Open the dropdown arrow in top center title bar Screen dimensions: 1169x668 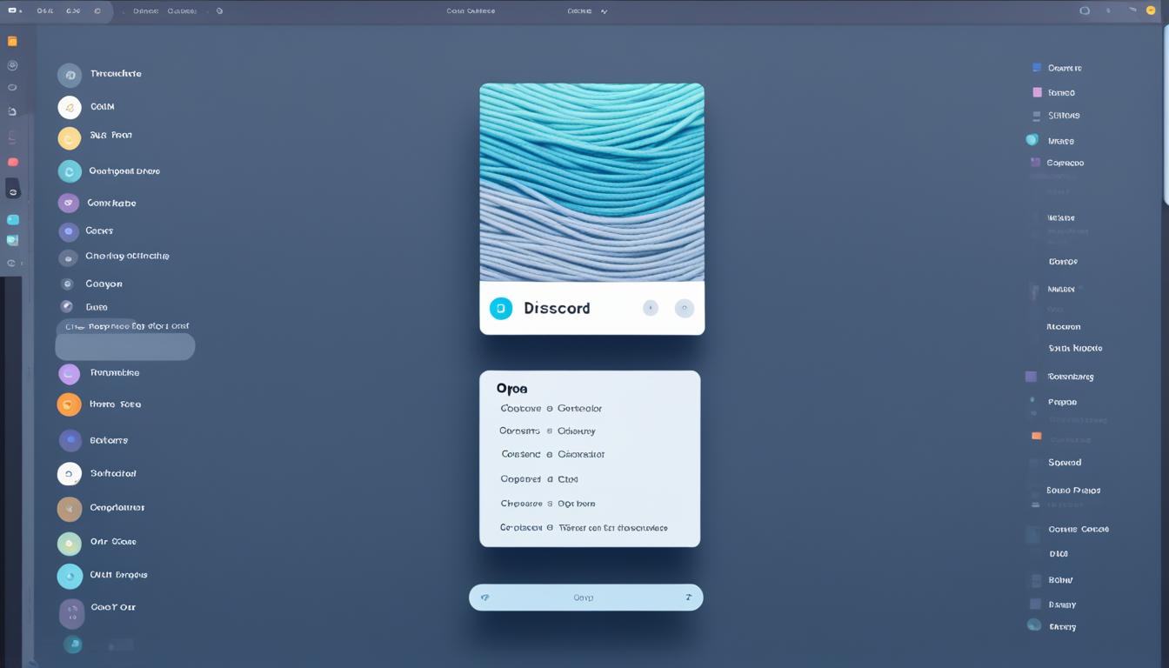[x=605, y=11]
